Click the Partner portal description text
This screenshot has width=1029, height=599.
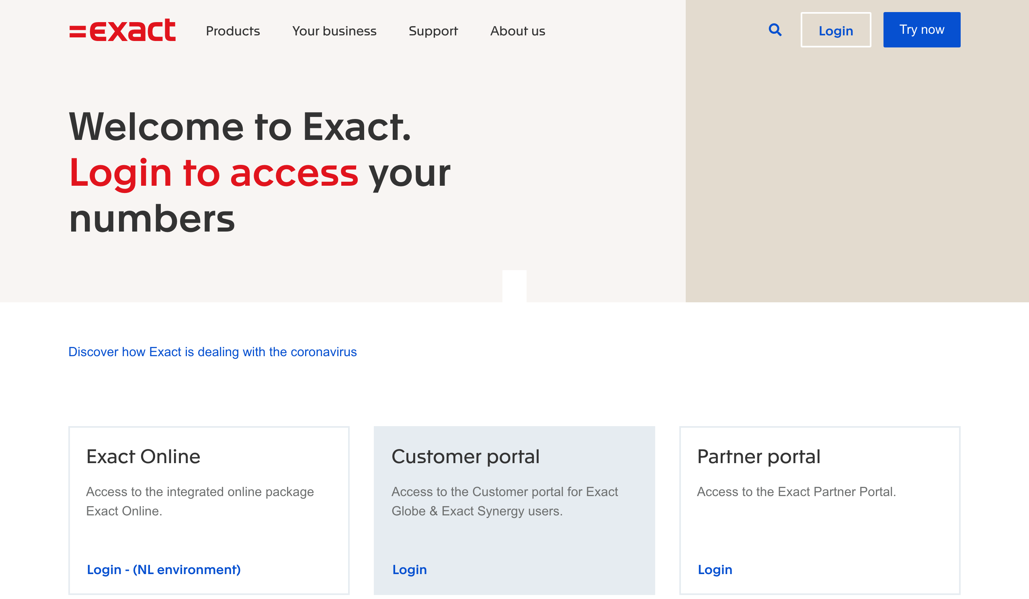(x=796, y=492)
